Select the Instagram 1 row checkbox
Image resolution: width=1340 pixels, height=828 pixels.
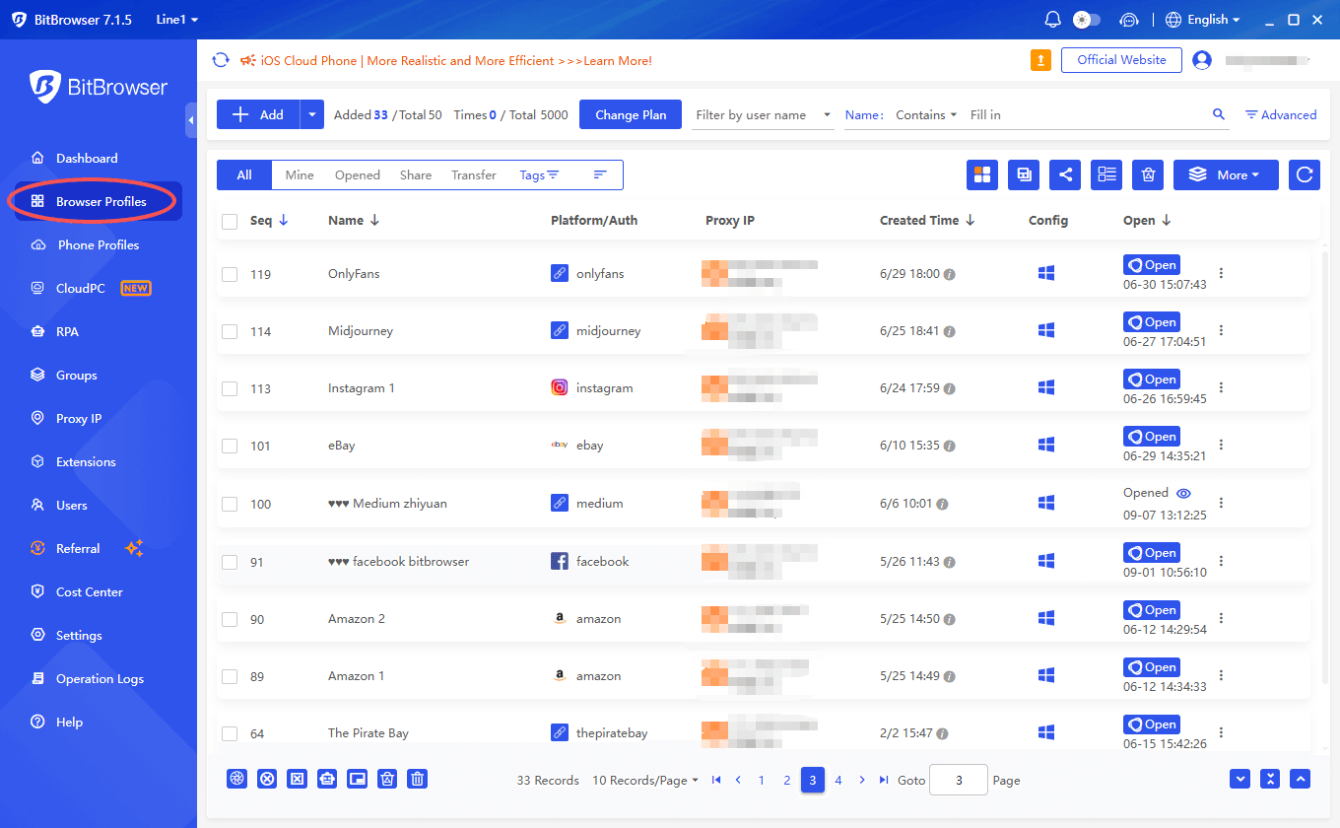230,389
